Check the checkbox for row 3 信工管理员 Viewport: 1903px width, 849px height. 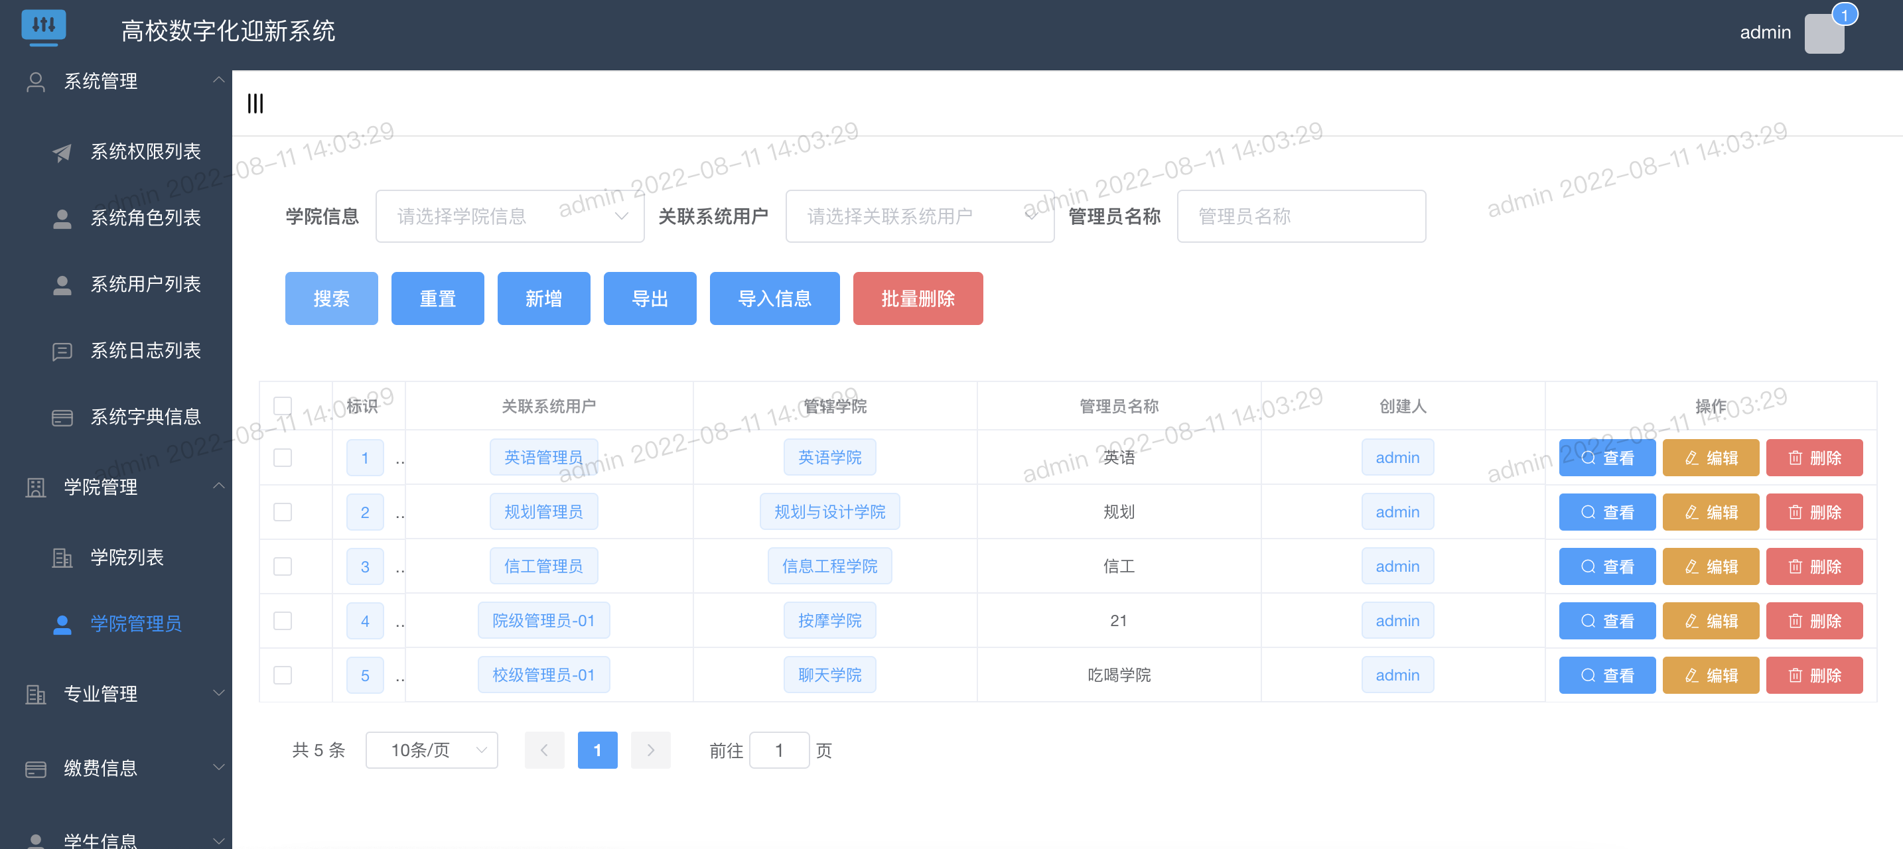[282, 566]
